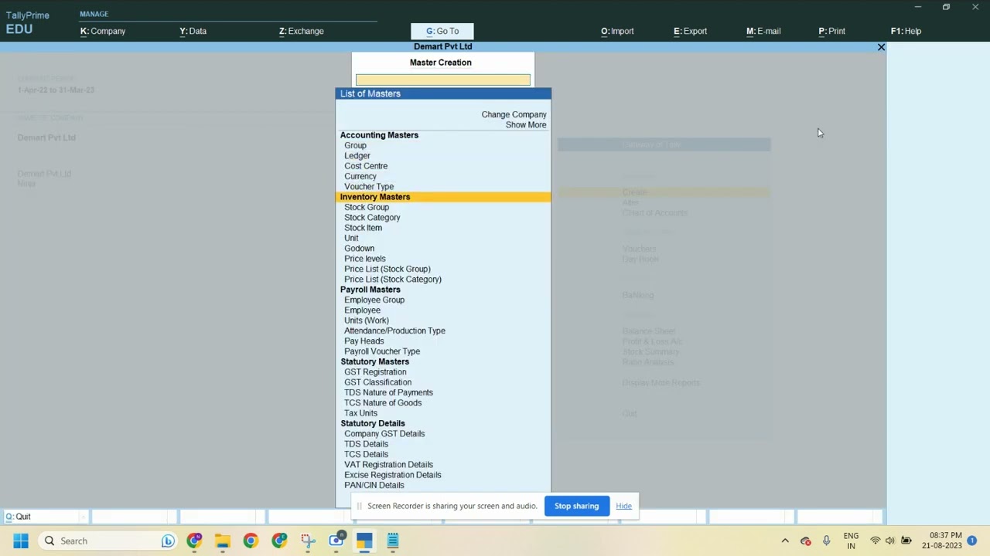Screen dimensions: 990x556
Task: Open the Wi-Fi network tray icon
Action: click(876, 541)
